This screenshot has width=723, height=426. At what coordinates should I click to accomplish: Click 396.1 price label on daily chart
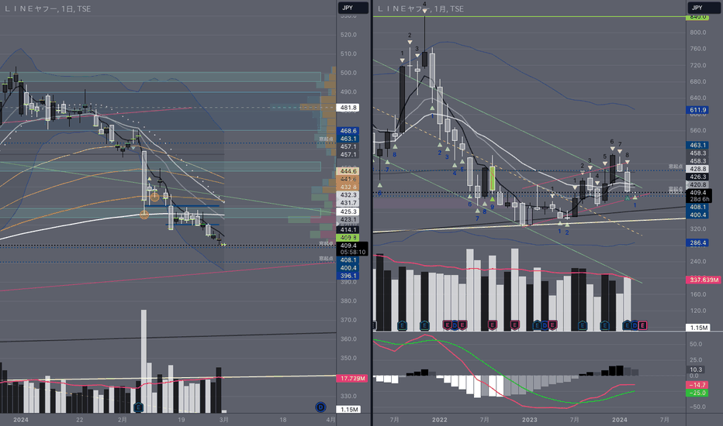coord(348,276)
